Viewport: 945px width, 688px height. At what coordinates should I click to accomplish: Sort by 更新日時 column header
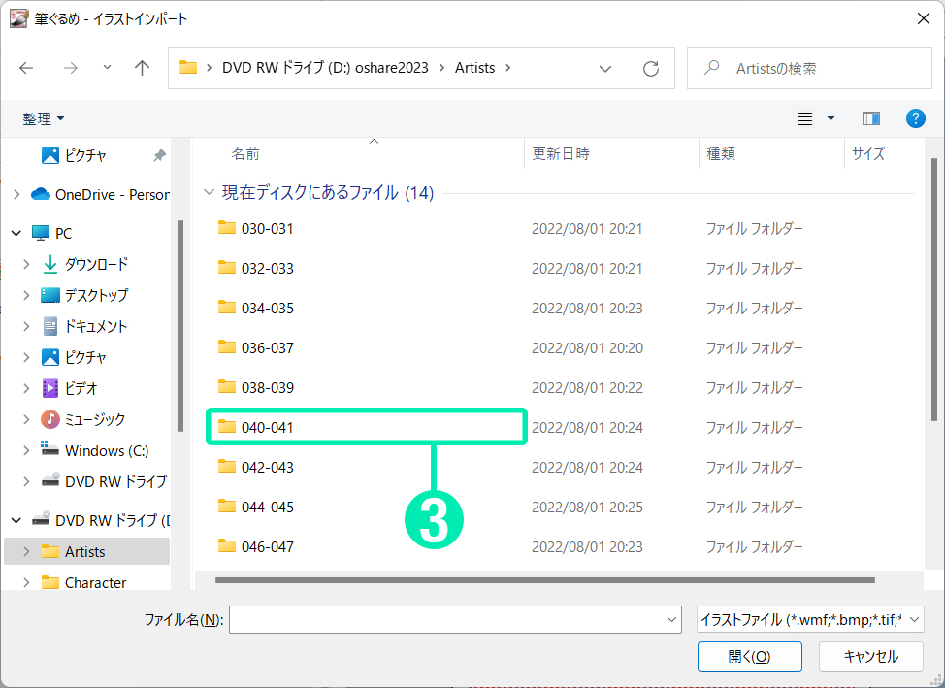tap(561, 153)
